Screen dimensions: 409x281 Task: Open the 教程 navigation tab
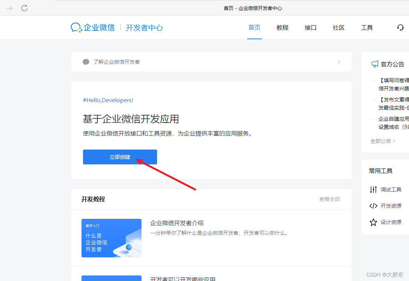[283, 28]
